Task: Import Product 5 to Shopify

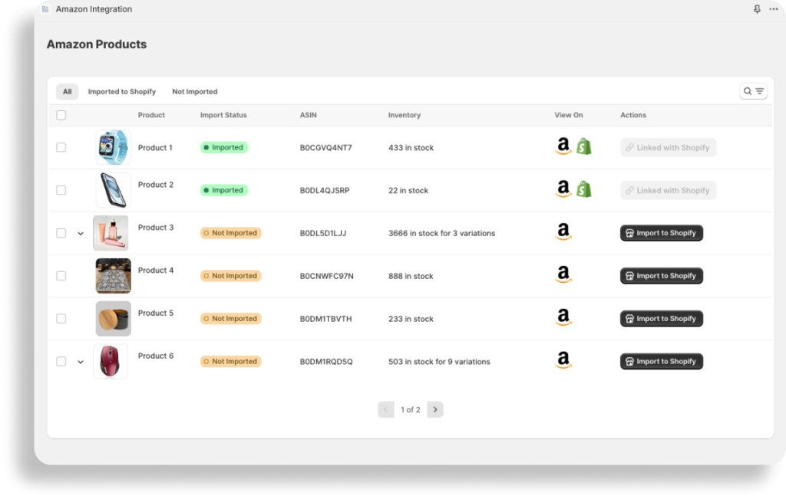Action: click(x=662, y=318)
